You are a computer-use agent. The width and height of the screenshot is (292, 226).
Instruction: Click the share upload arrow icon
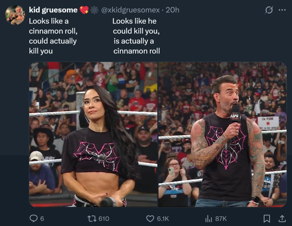282,218
